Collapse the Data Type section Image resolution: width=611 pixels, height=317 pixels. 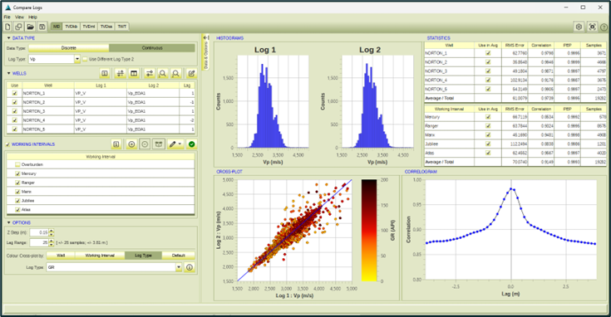click(x=8, y=38)
